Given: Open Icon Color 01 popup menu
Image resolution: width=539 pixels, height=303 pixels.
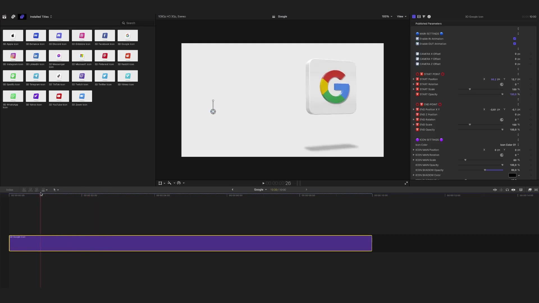Looking at the screenshot, I should pyautogui.click(x=510, y=145).
